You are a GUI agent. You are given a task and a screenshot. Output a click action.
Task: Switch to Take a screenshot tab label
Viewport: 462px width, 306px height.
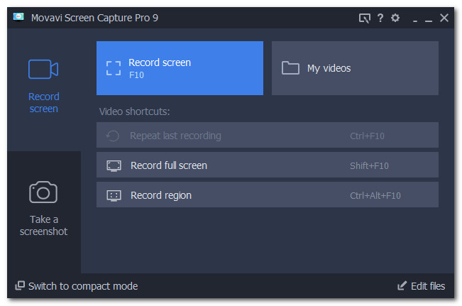coord(43,226)
